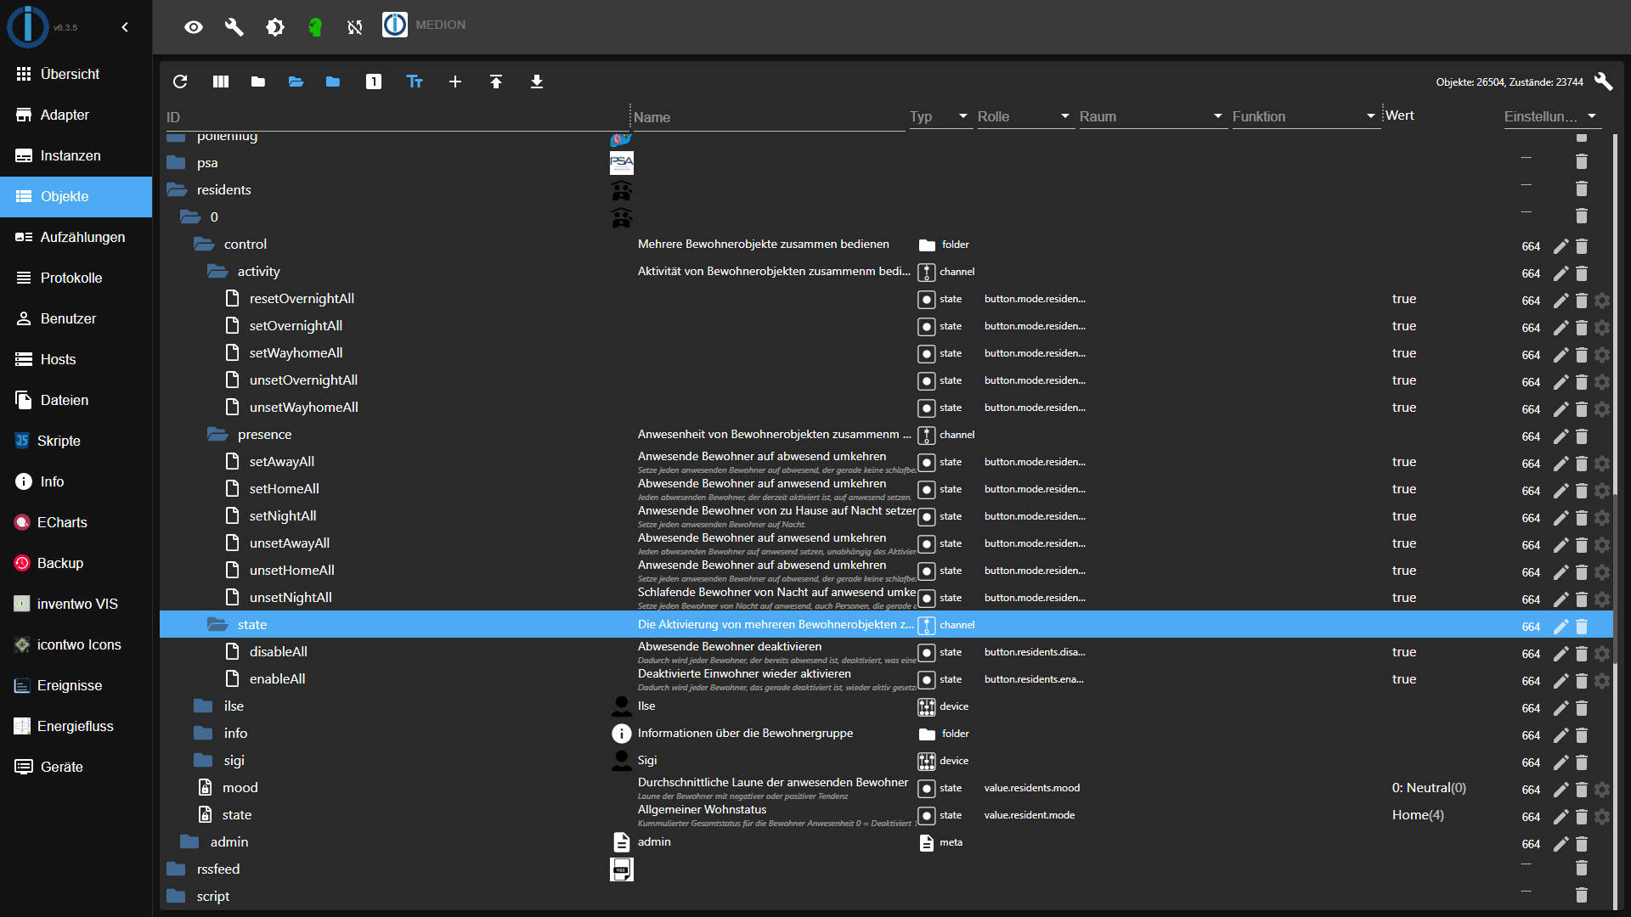The image size is (1631, 917).
Task: Open Backup in sidebar
Action: pos(76,563)
